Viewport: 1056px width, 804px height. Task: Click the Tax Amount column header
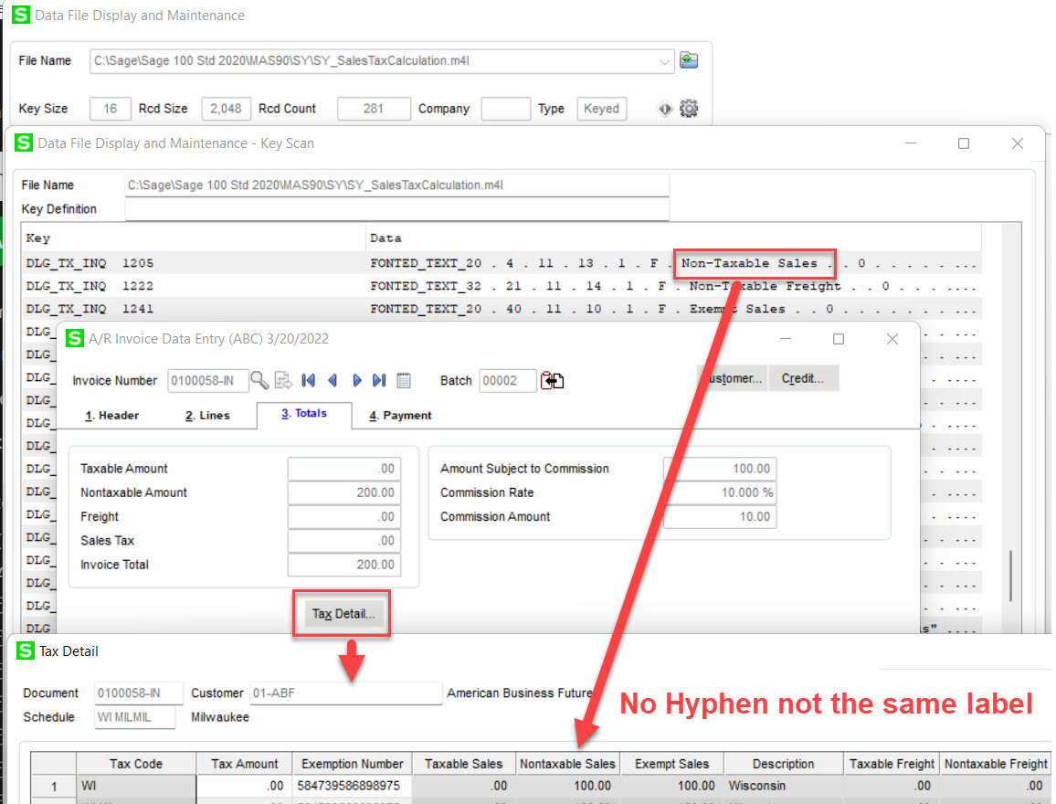click(x=244, y=764)
